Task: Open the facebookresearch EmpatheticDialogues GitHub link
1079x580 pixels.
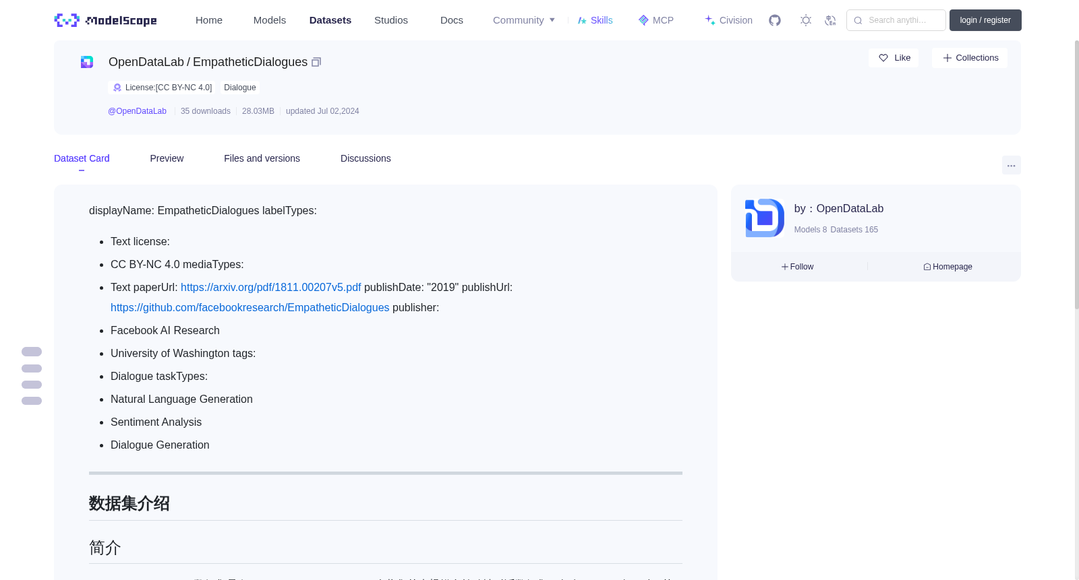Action: [250, 307]
